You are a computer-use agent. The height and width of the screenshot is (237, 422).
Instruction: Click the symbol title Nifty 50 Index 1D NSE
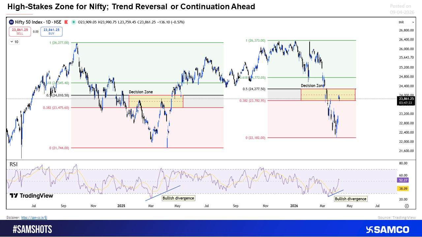38,22
